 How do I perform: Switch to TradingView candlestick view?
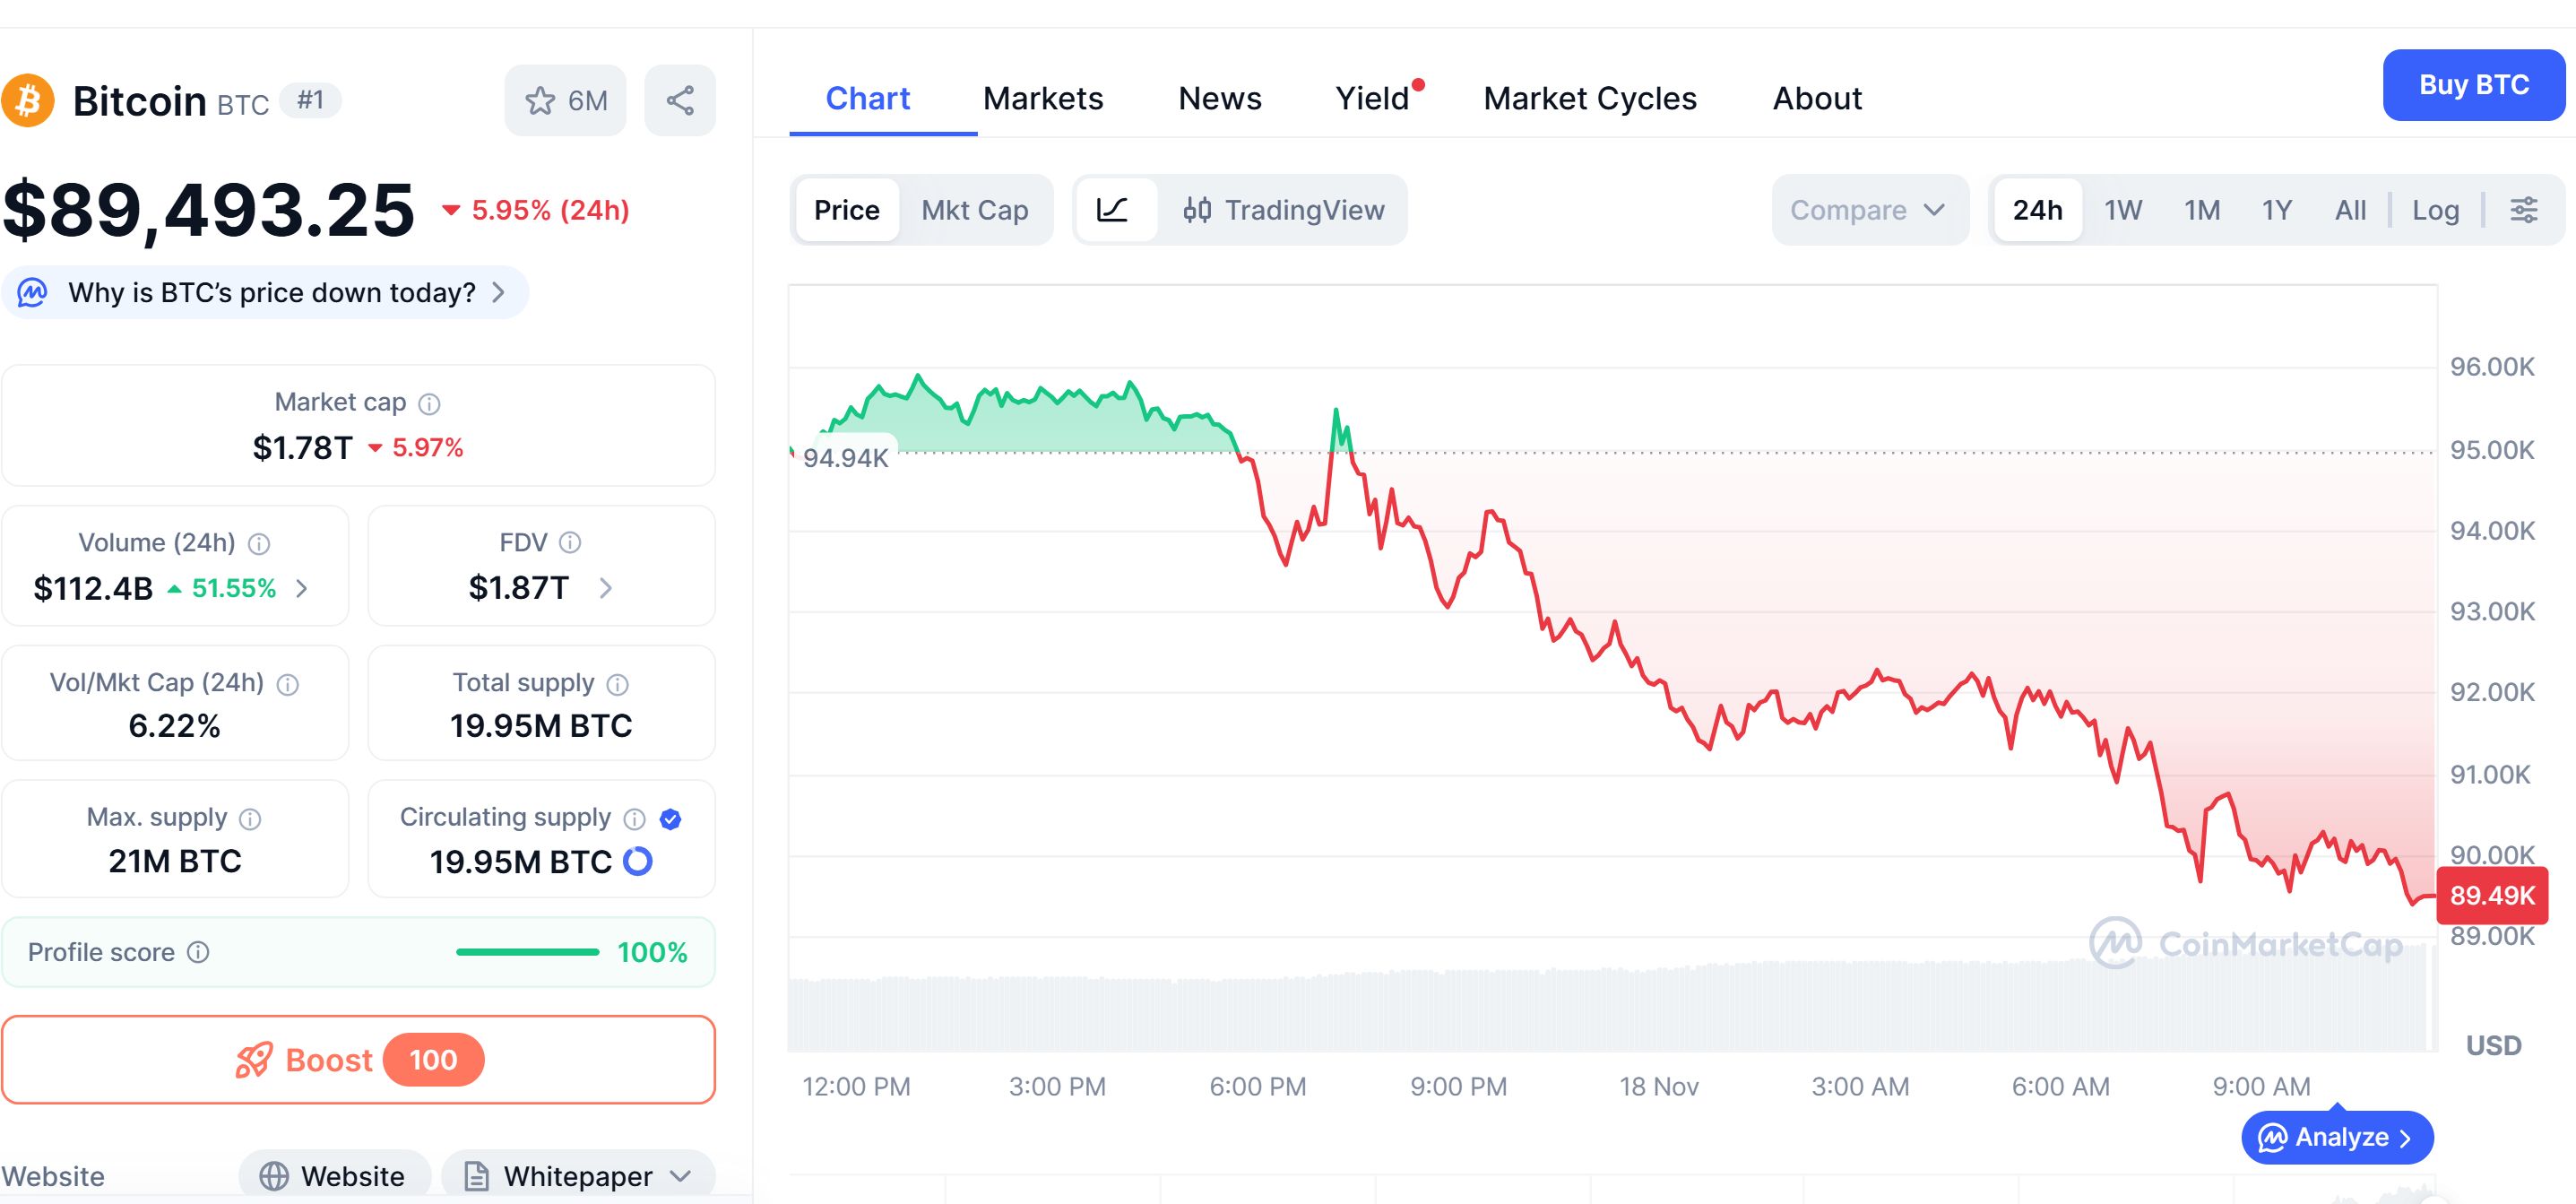(x=1285, y=210)
